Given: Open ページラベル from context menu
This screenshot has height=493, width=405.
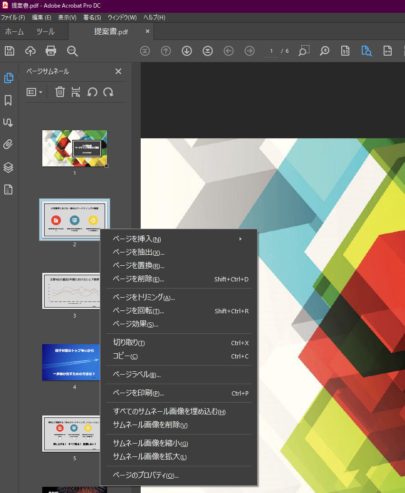Looking at the screenshot, I should click(x=179, y=375).
